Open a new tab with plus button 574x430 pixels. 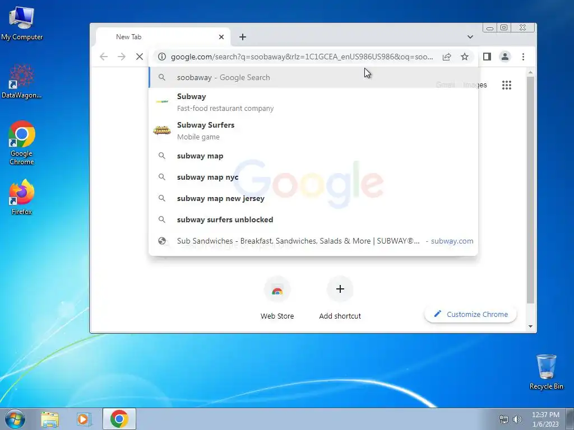[243, 37]
